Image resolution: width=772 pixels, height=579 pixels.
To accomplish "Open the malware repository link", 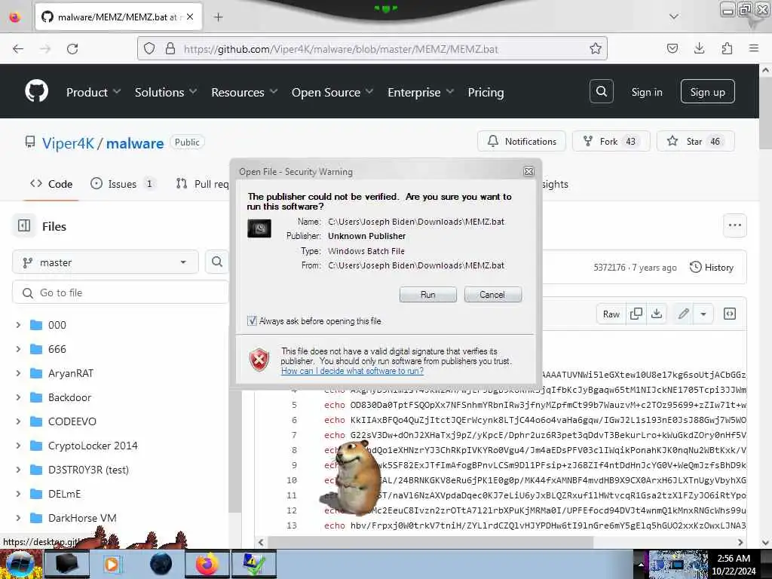I will tap(135, 142).
